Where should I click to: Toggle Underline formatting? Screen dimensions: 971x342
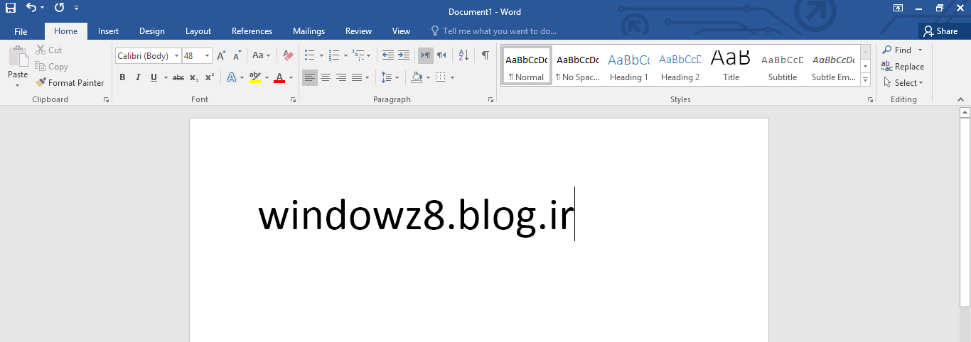click(154, 77)
